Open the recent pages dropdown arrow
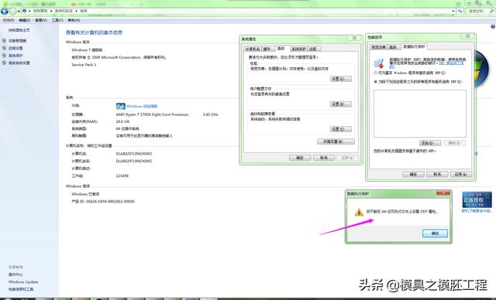Viewport: 496px width, 300px height. 19,12
